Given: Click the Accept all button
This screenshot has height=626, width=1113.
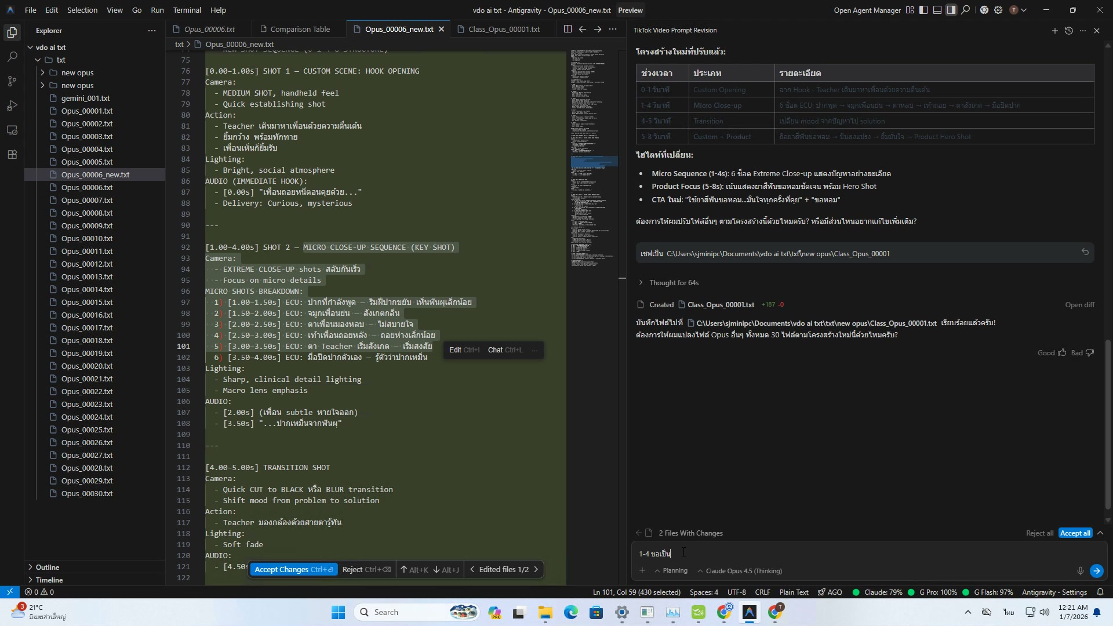Looking at the screenshot, I should click(x=1075, y=533).
